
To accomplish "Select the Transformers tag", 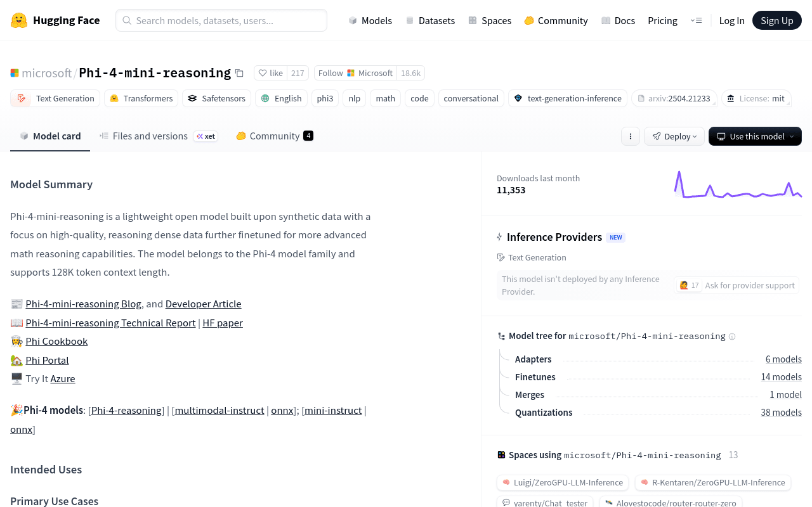I will tap(141, 98).
